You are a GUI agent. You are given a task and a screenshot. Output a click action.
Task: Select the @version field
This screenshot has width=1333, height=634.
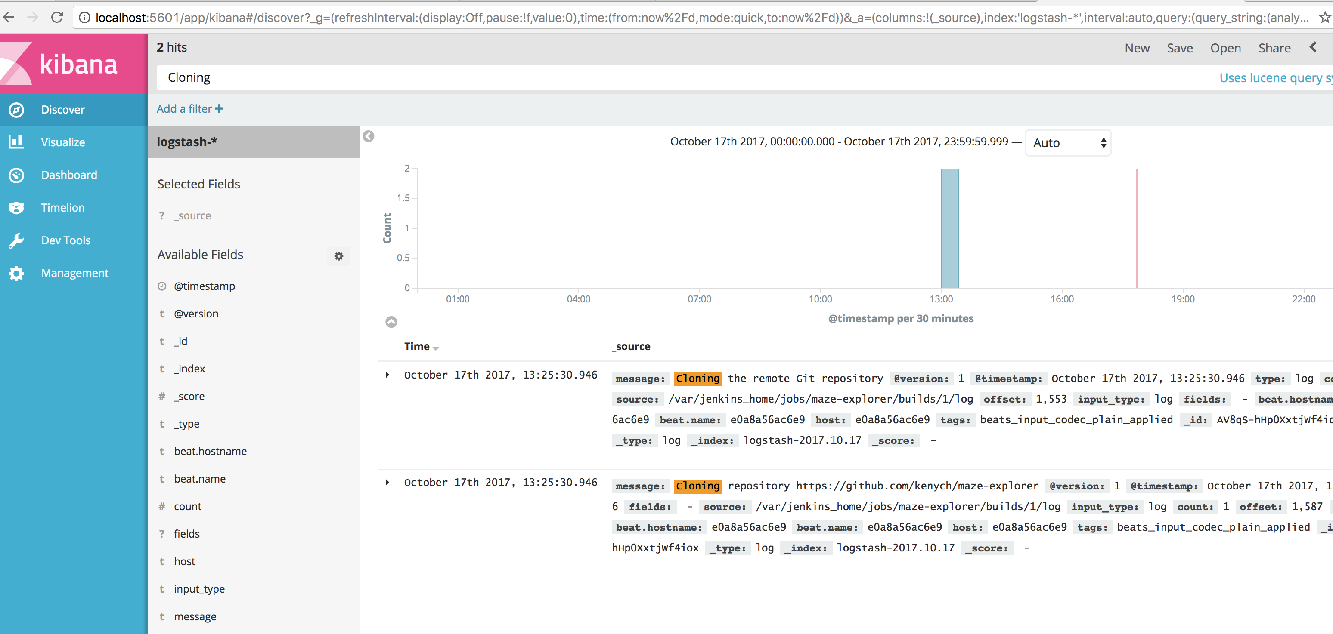tap(196, 314)
